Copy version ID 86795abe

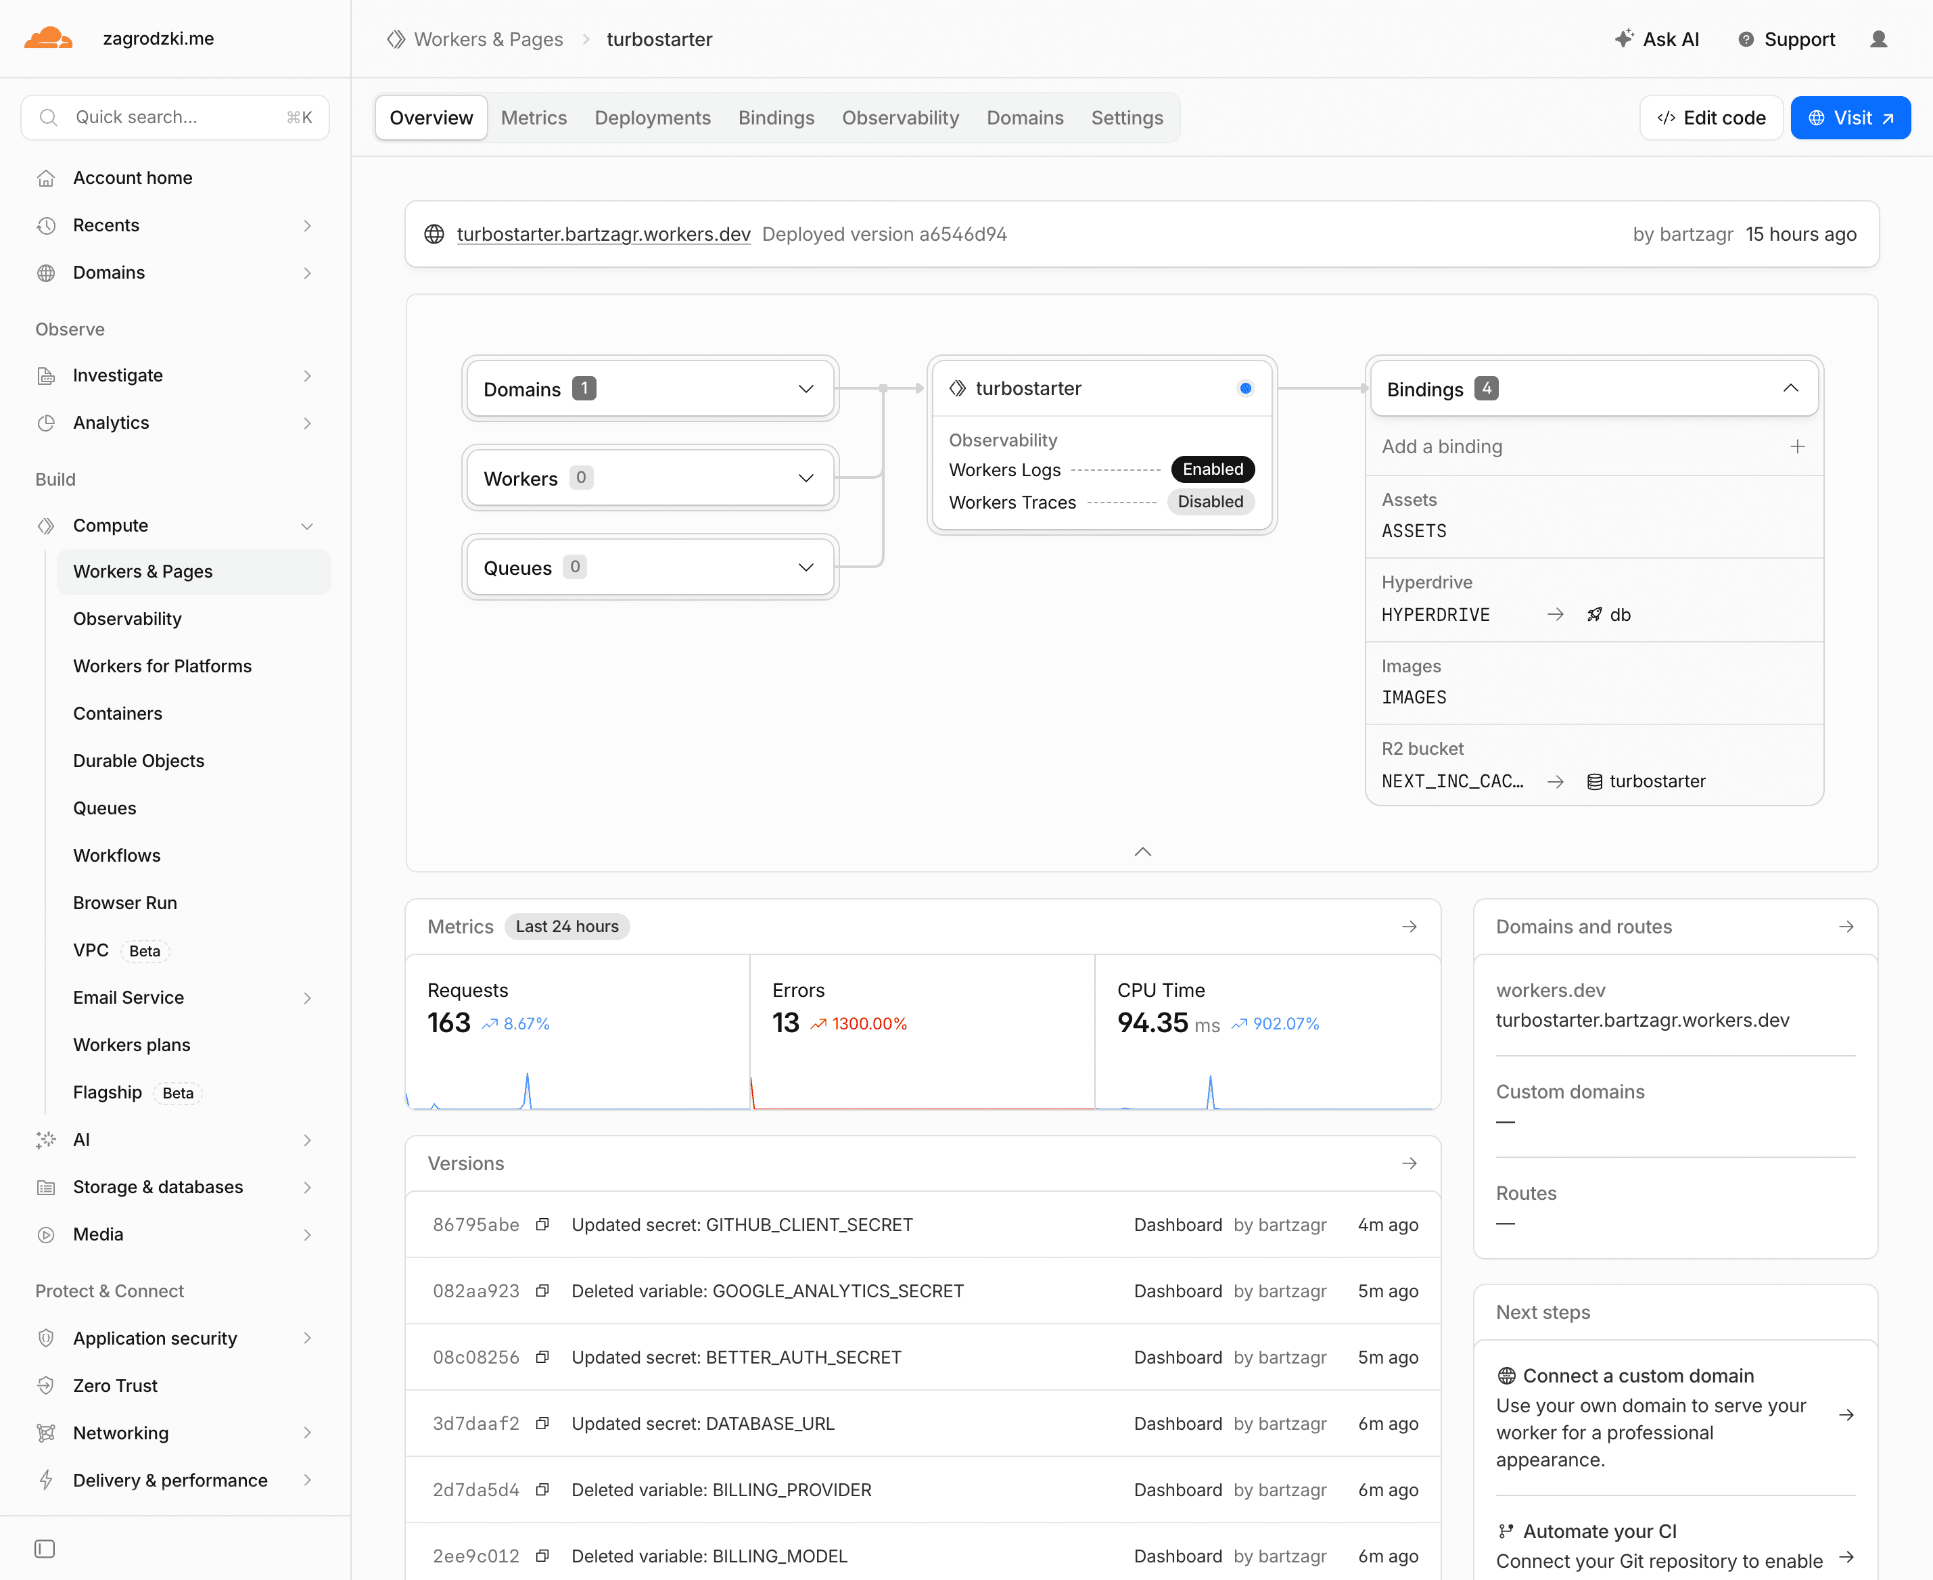[542, 1224]
